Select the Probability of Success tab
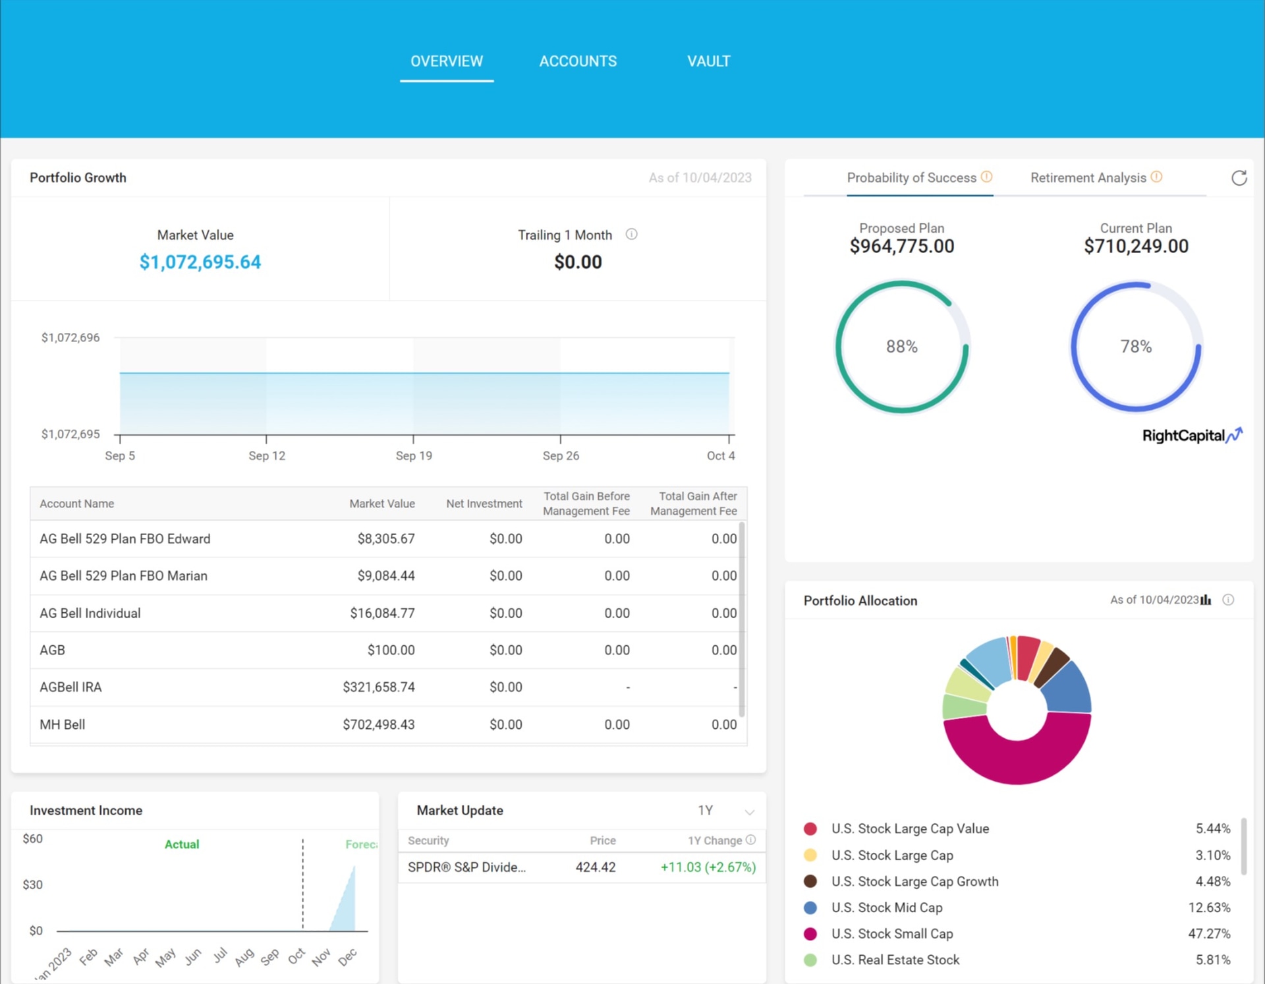Screen dimensions: 1265x984 pos(911,178)
